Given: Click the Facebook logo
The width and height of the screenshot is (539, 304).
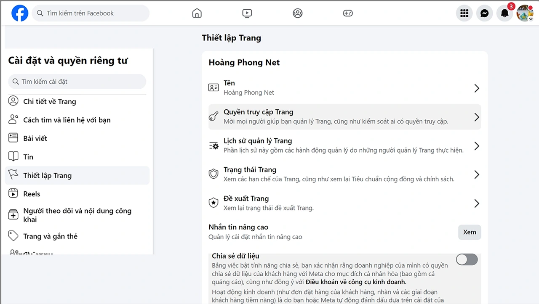Looking at the screenshot, I should pyautogui.click(x=20, y=13).
